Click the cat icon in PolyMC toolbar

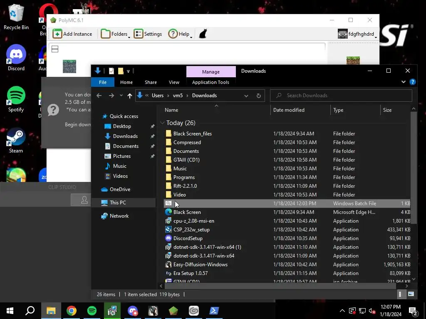pyautogui.click(x=203, y=34)
